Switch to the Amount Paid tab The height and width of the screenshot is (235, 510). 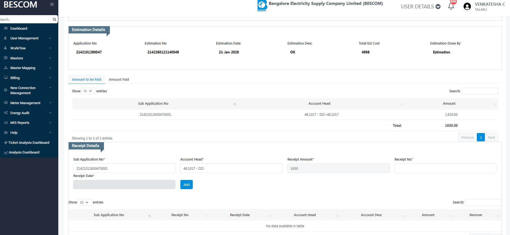pos(119,80)
